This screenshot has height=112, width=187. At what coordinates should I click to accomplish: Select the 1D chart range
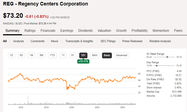[12, 55]
